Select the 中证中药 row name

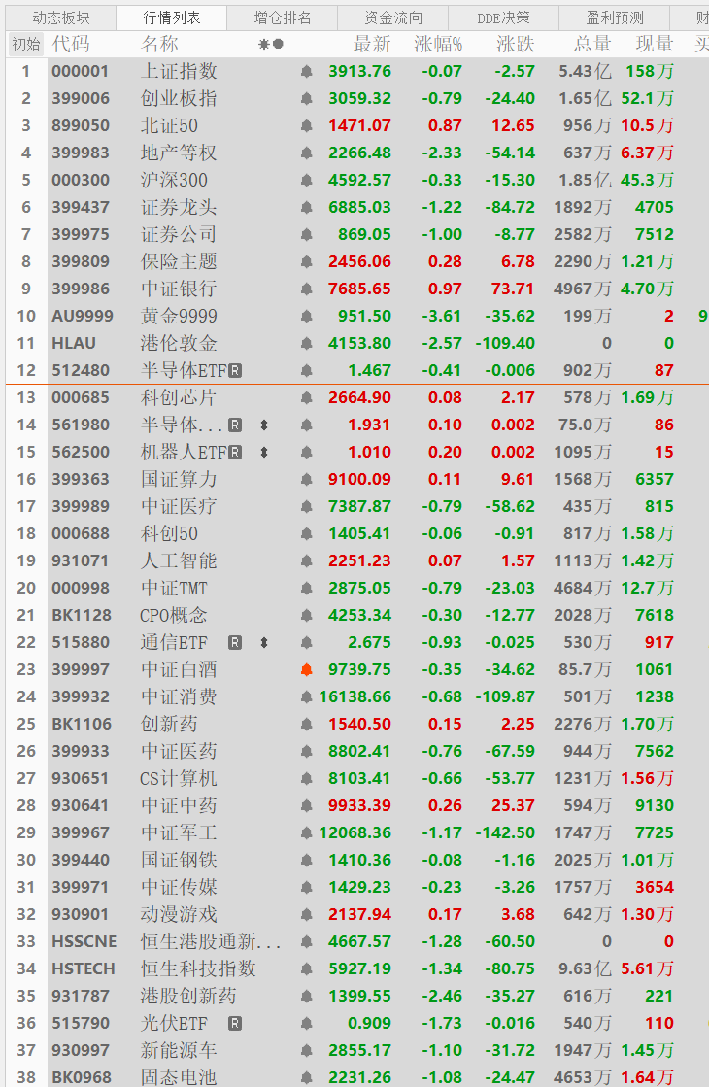pyautogui.click(x=179, y=805)
